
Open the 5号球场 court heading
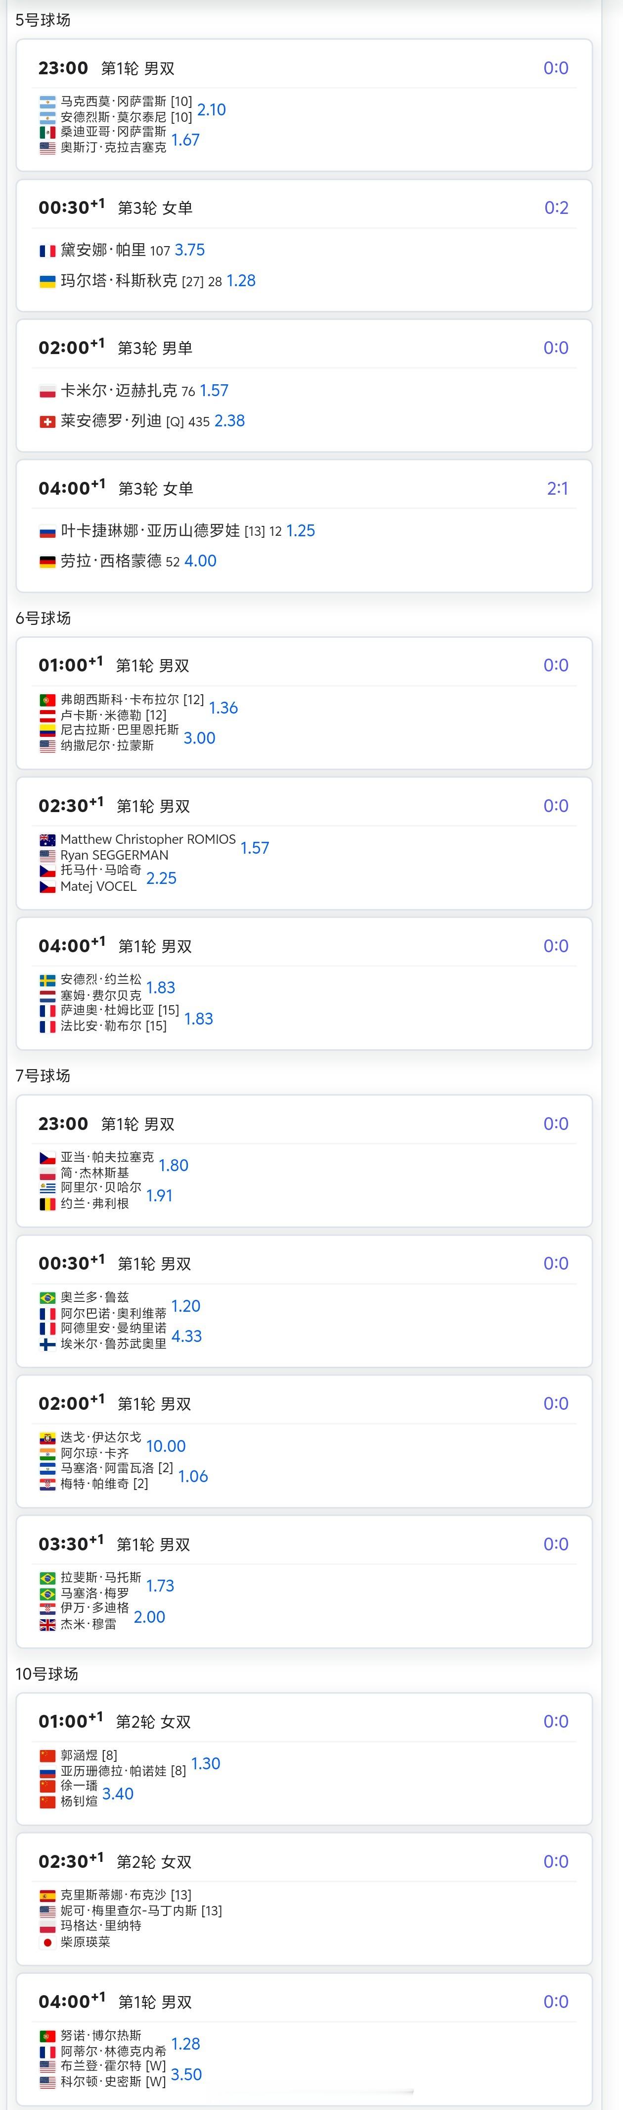click(x=44, y=20)
